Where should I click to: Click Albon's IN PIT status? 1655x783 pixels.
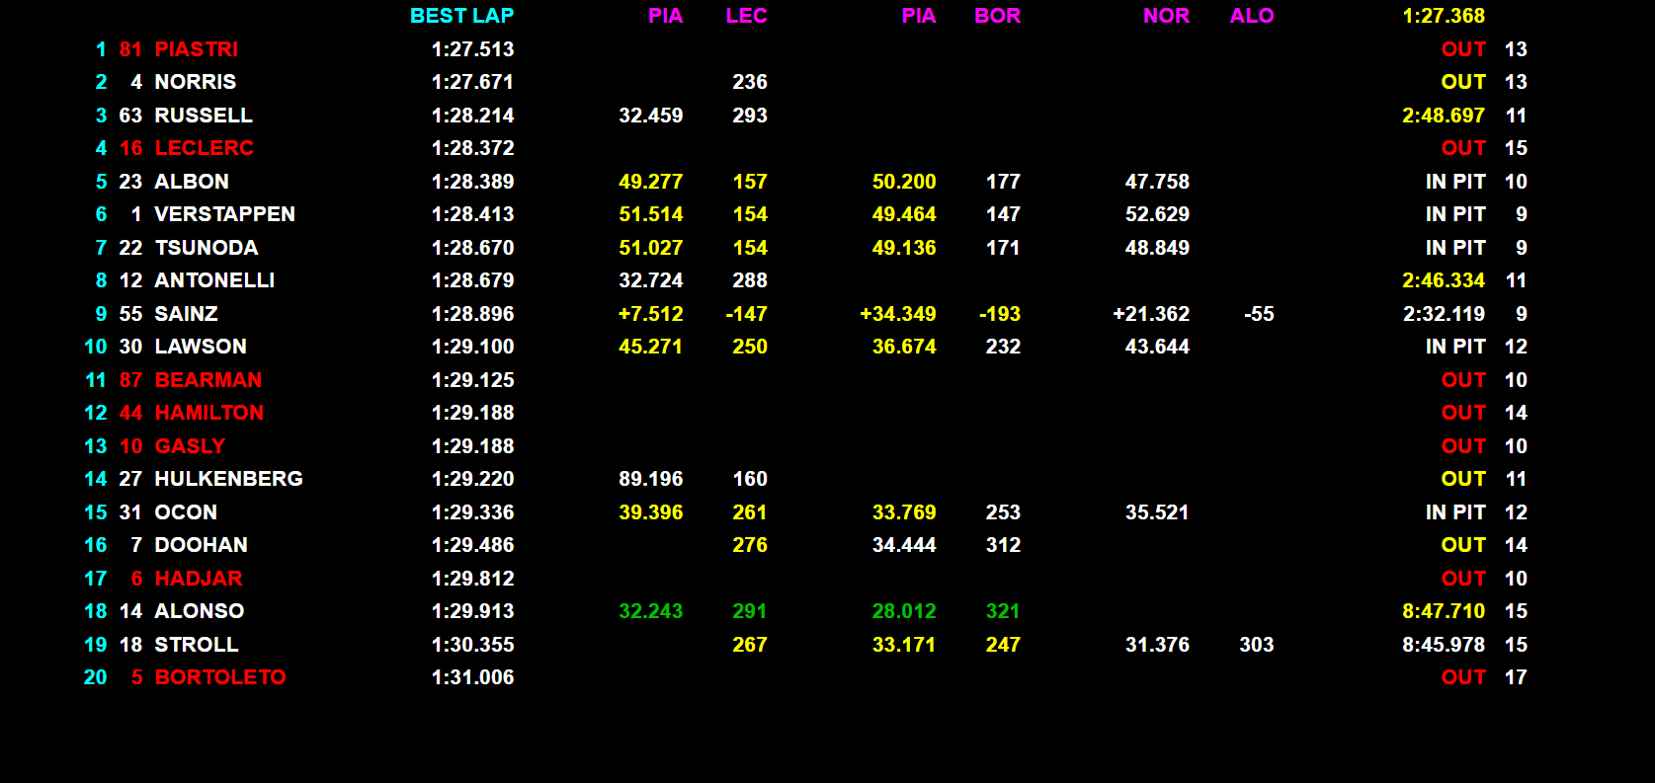click(x=1454, y=182)
